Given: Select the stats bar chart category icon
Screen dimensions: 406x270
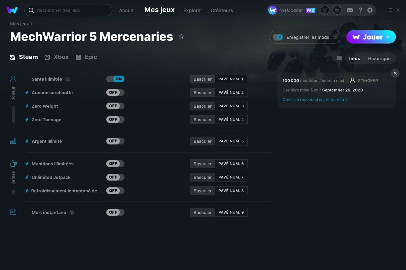Looking at the screenshot, I should click(13, 141).
